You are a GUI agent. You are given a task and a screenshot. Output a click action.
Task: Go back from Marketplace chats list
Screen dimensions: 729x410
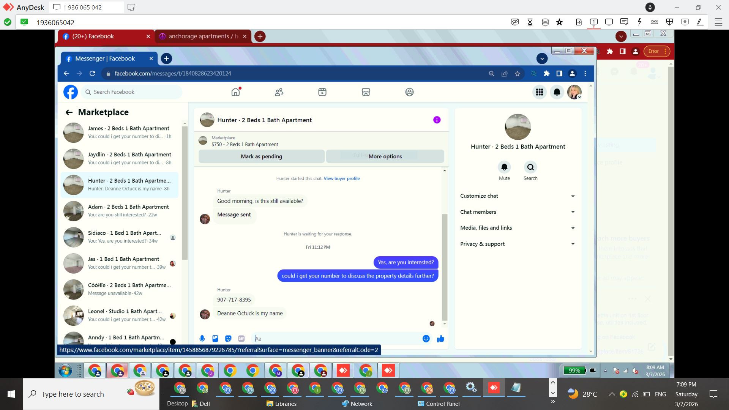click(x=69, y=112)
